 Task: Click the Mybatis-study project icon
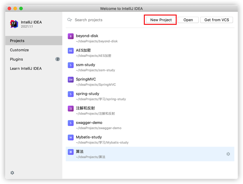(x=71, y=137)
